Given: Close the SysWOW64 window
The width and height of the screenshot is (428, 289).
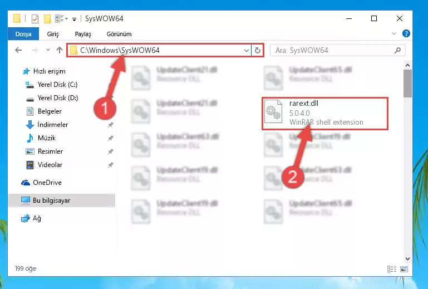Looking at the screenshot, I should (400, 18).
